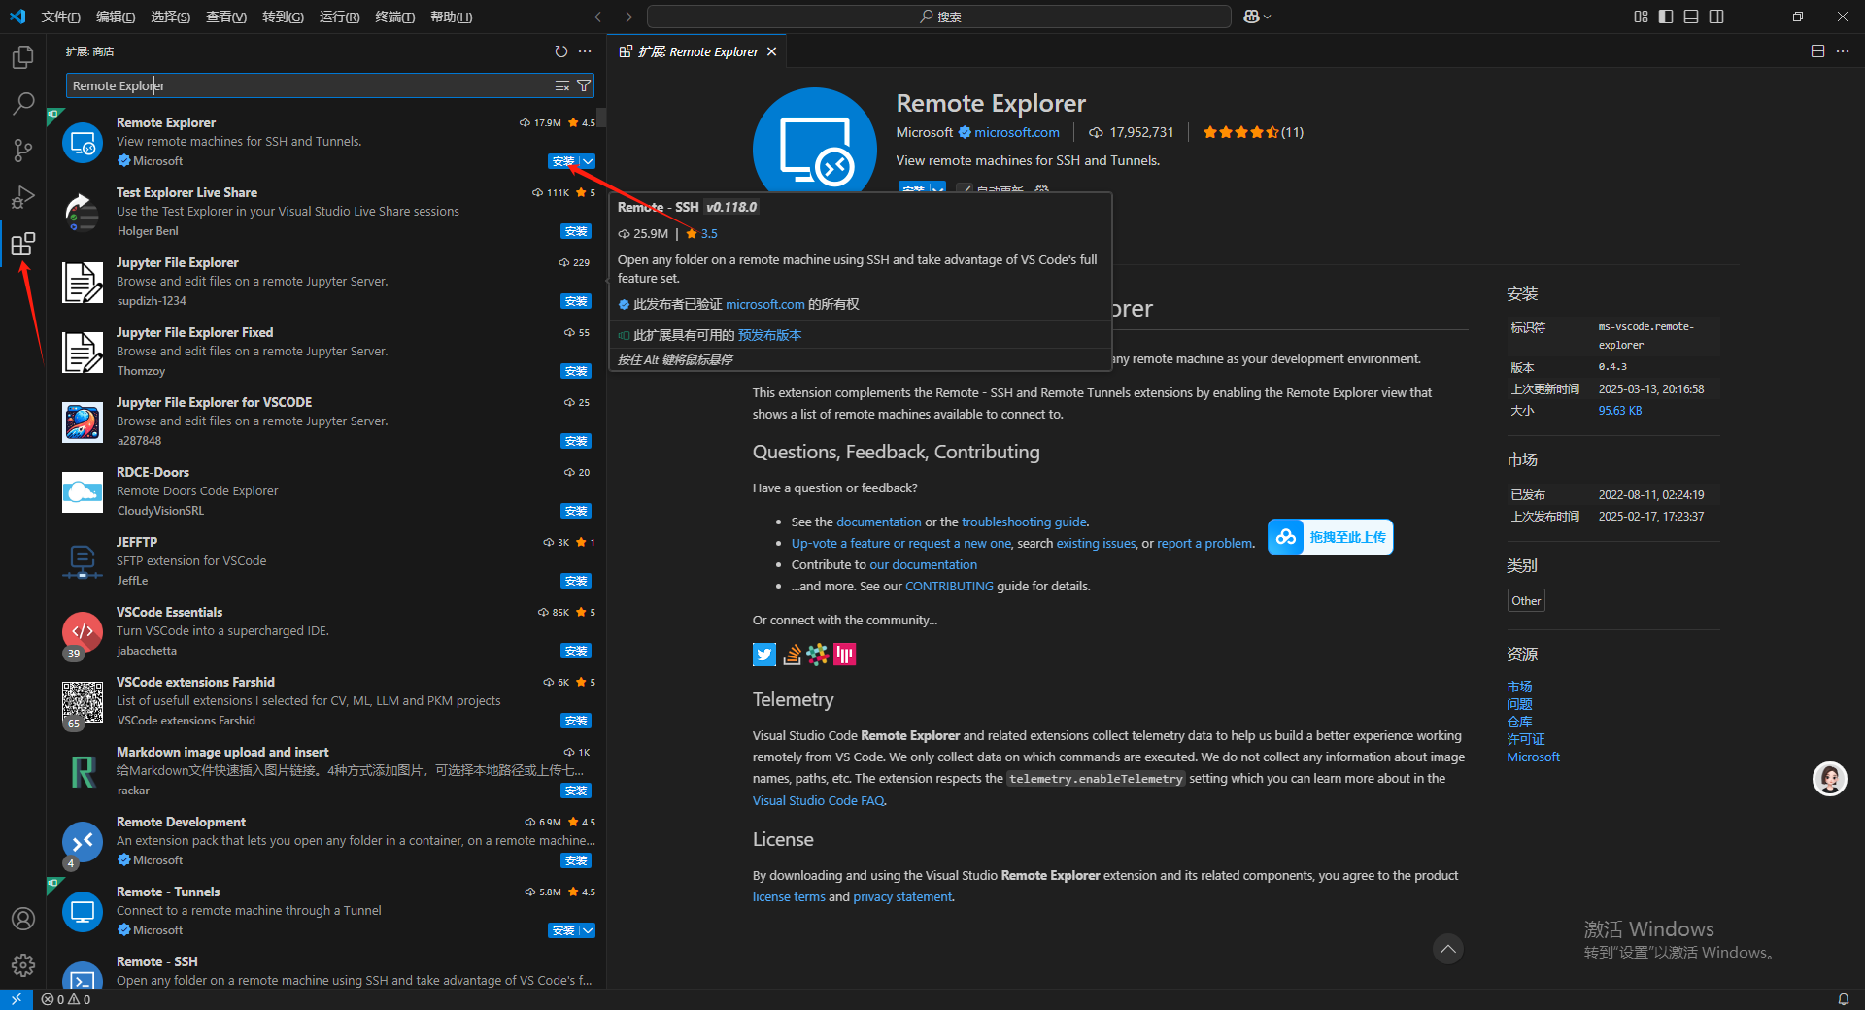1865x1010 pixels.
Task: Expand install options for Remote - Tunnels
Action: pos(588,930)
